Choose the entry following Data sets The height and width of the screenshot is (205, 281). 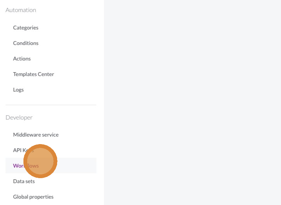(x=33, y=197)
